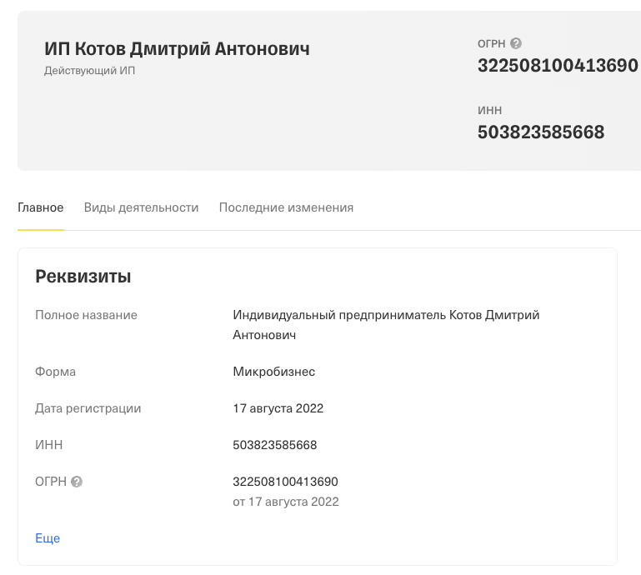Click the Полное название field label
The width and height of the screenshot is (641, 575).
pyautogui.click(x=86, y=315)
